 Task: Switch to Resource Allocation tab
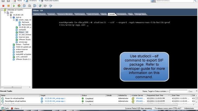point(65,14)
